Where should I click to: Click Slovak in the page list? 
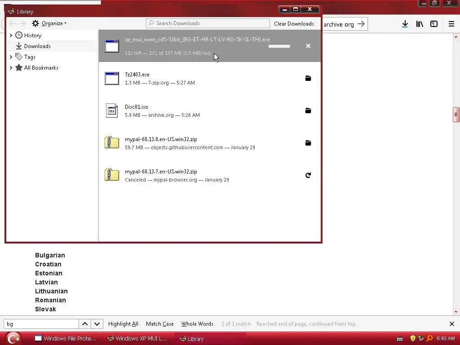[x=45, y=309]
